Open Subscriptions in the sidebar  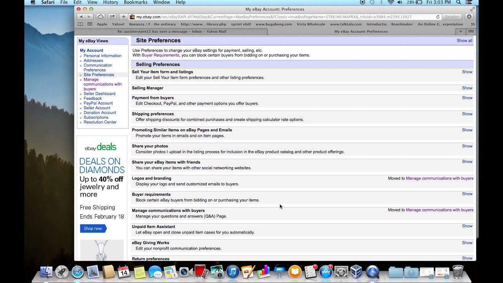coord(96,117)
